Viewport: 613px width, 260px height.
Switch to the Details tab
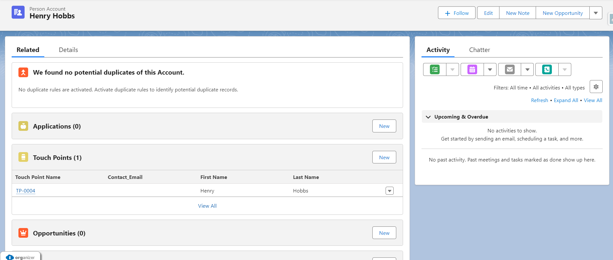point(68,50)
